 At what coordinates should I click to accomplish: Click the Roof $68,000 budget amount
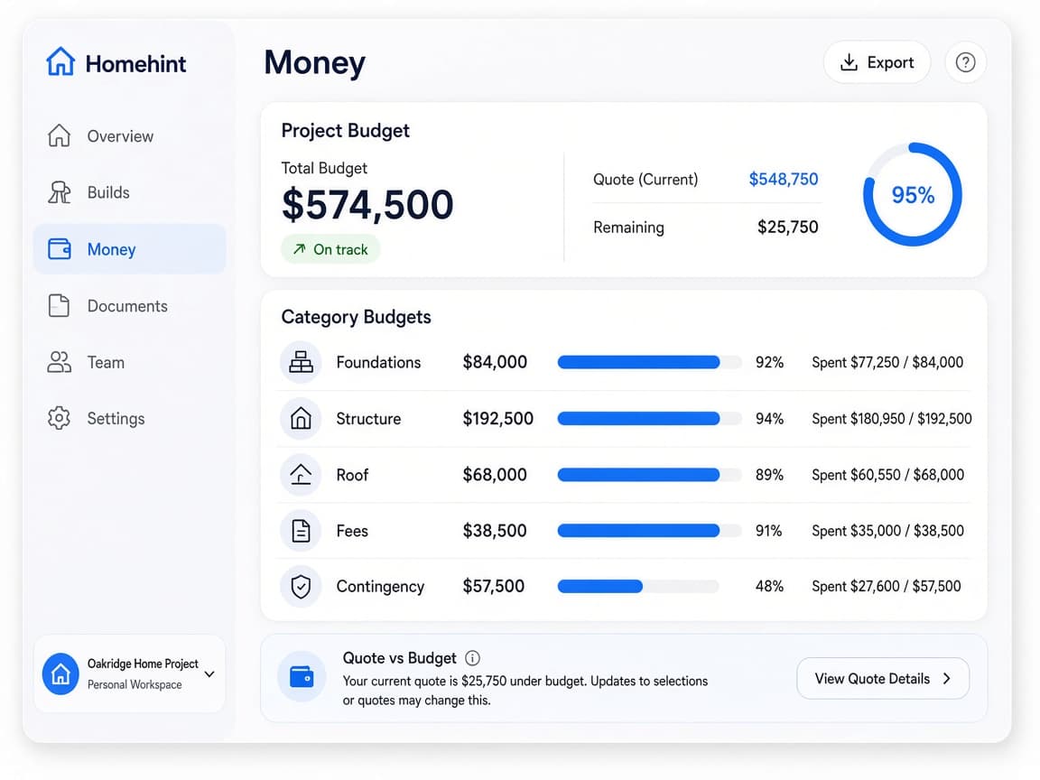tap(495, 475)
